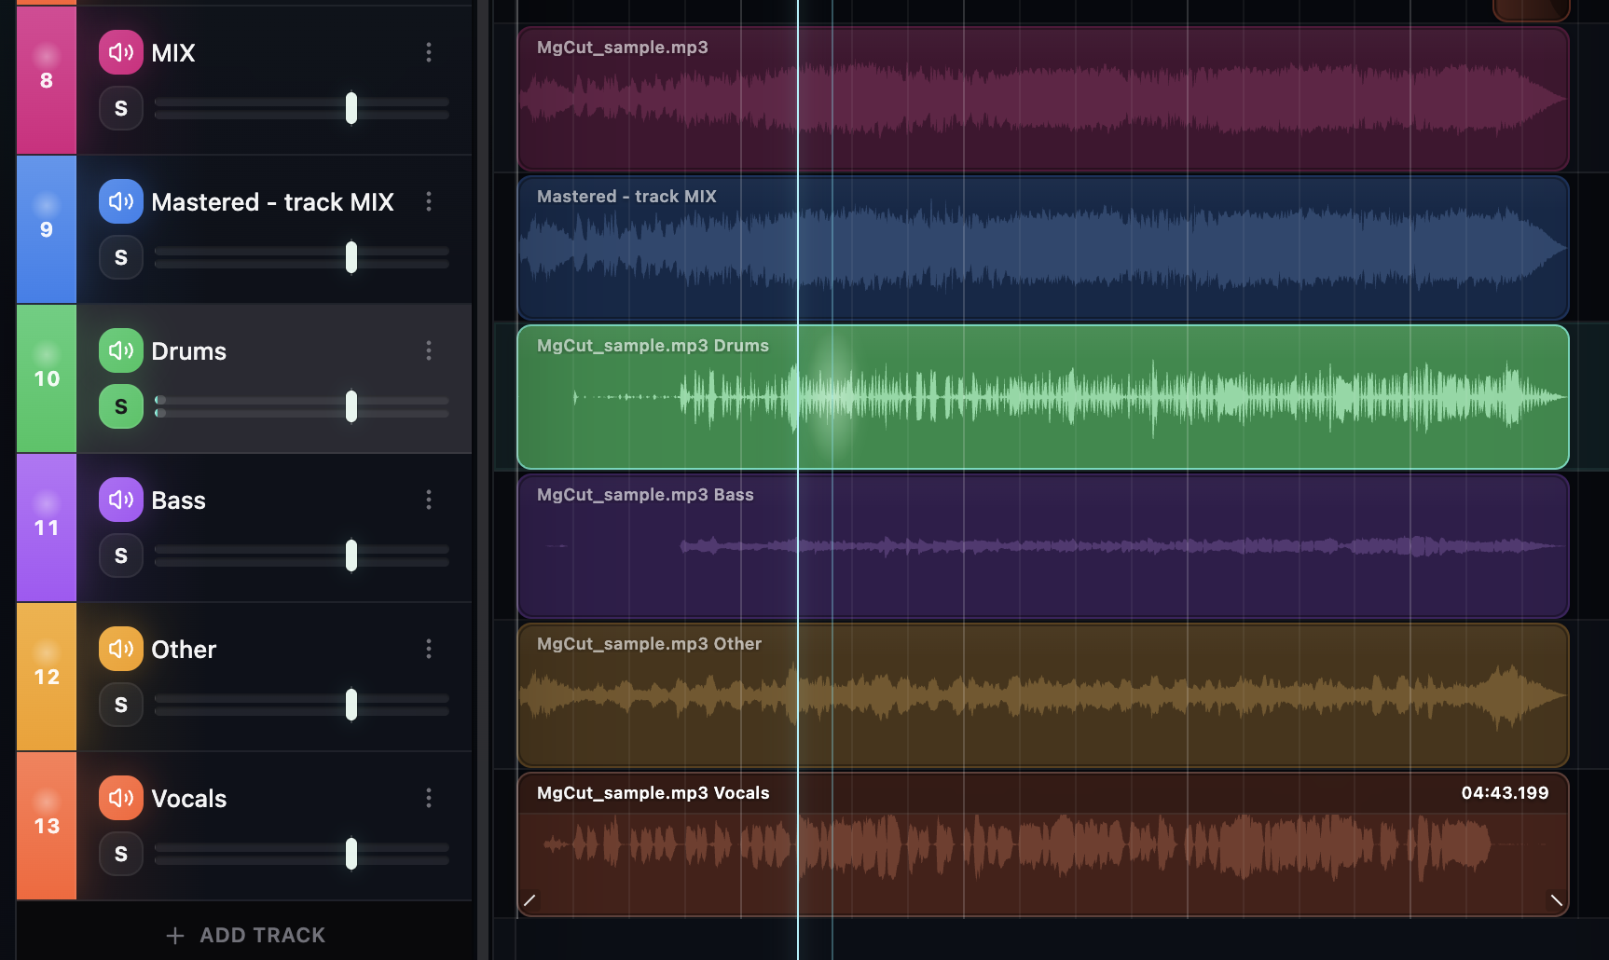Mute the MIX track speaker icon
This screenshot has width=1609, height=960.
click(121, 52)
